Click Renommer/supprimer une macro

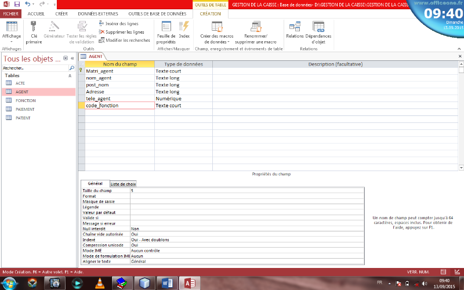pos(256,27)
